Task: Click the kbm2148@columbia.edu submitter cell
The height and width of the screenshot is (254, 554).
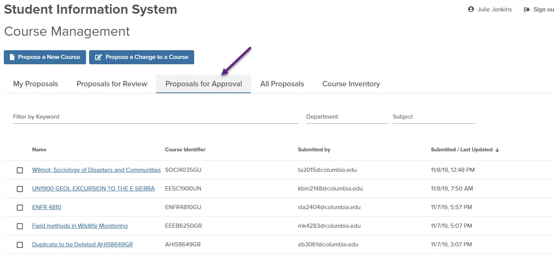Action: [330, 189]
